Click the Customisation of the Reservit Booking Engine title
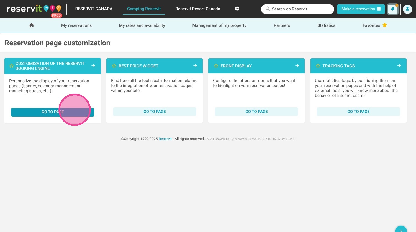416x232 pixels. pyautogui.click(x=50, y=66)
